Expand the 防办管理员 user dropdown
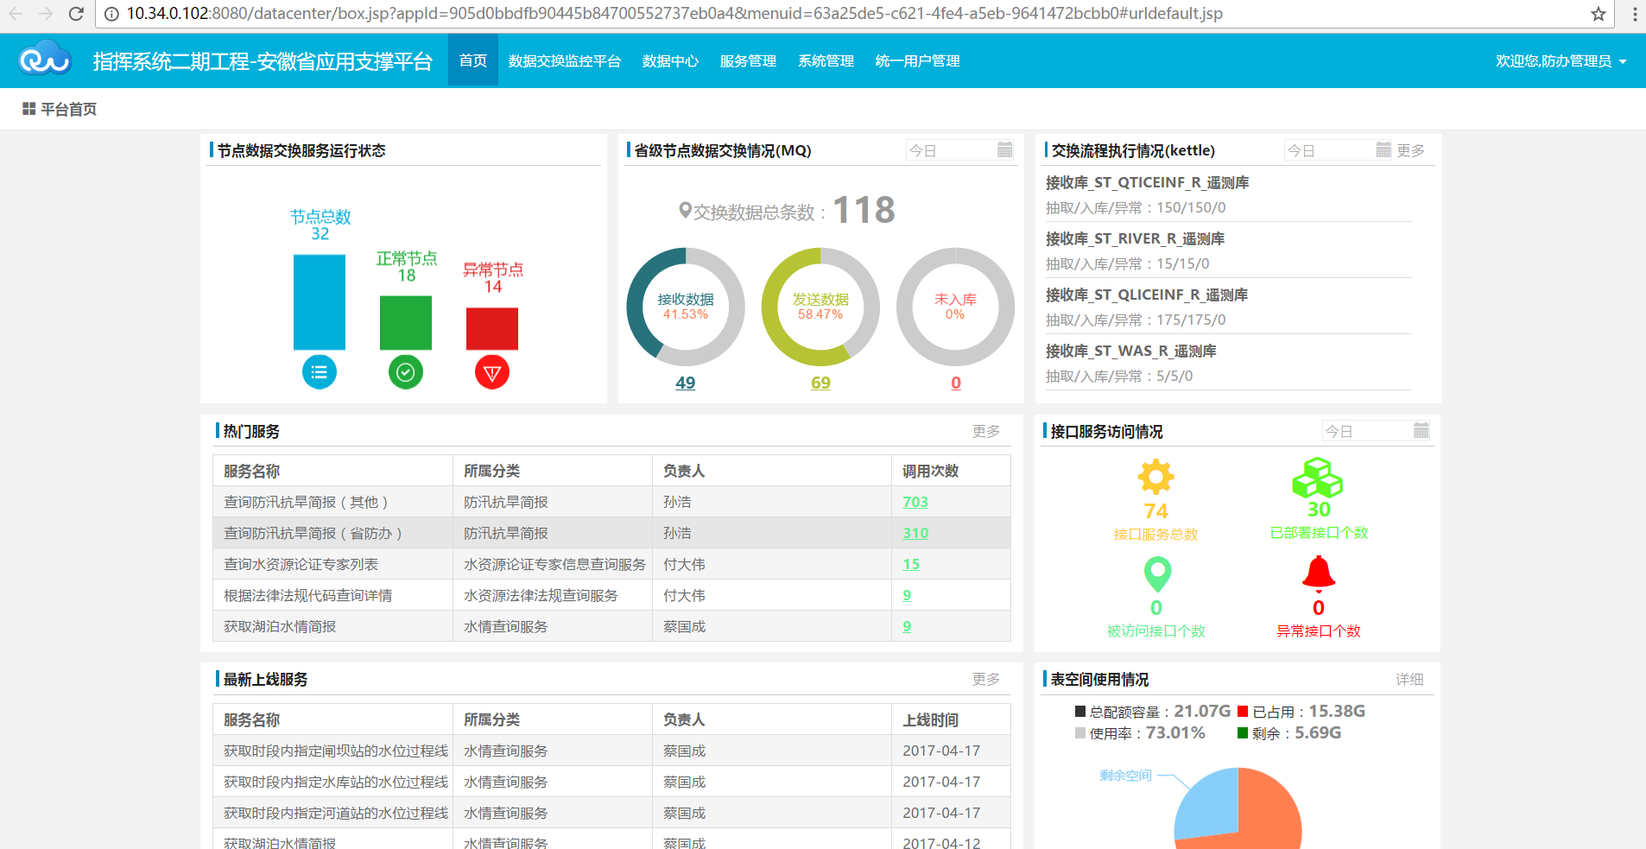 (1561, 60)
